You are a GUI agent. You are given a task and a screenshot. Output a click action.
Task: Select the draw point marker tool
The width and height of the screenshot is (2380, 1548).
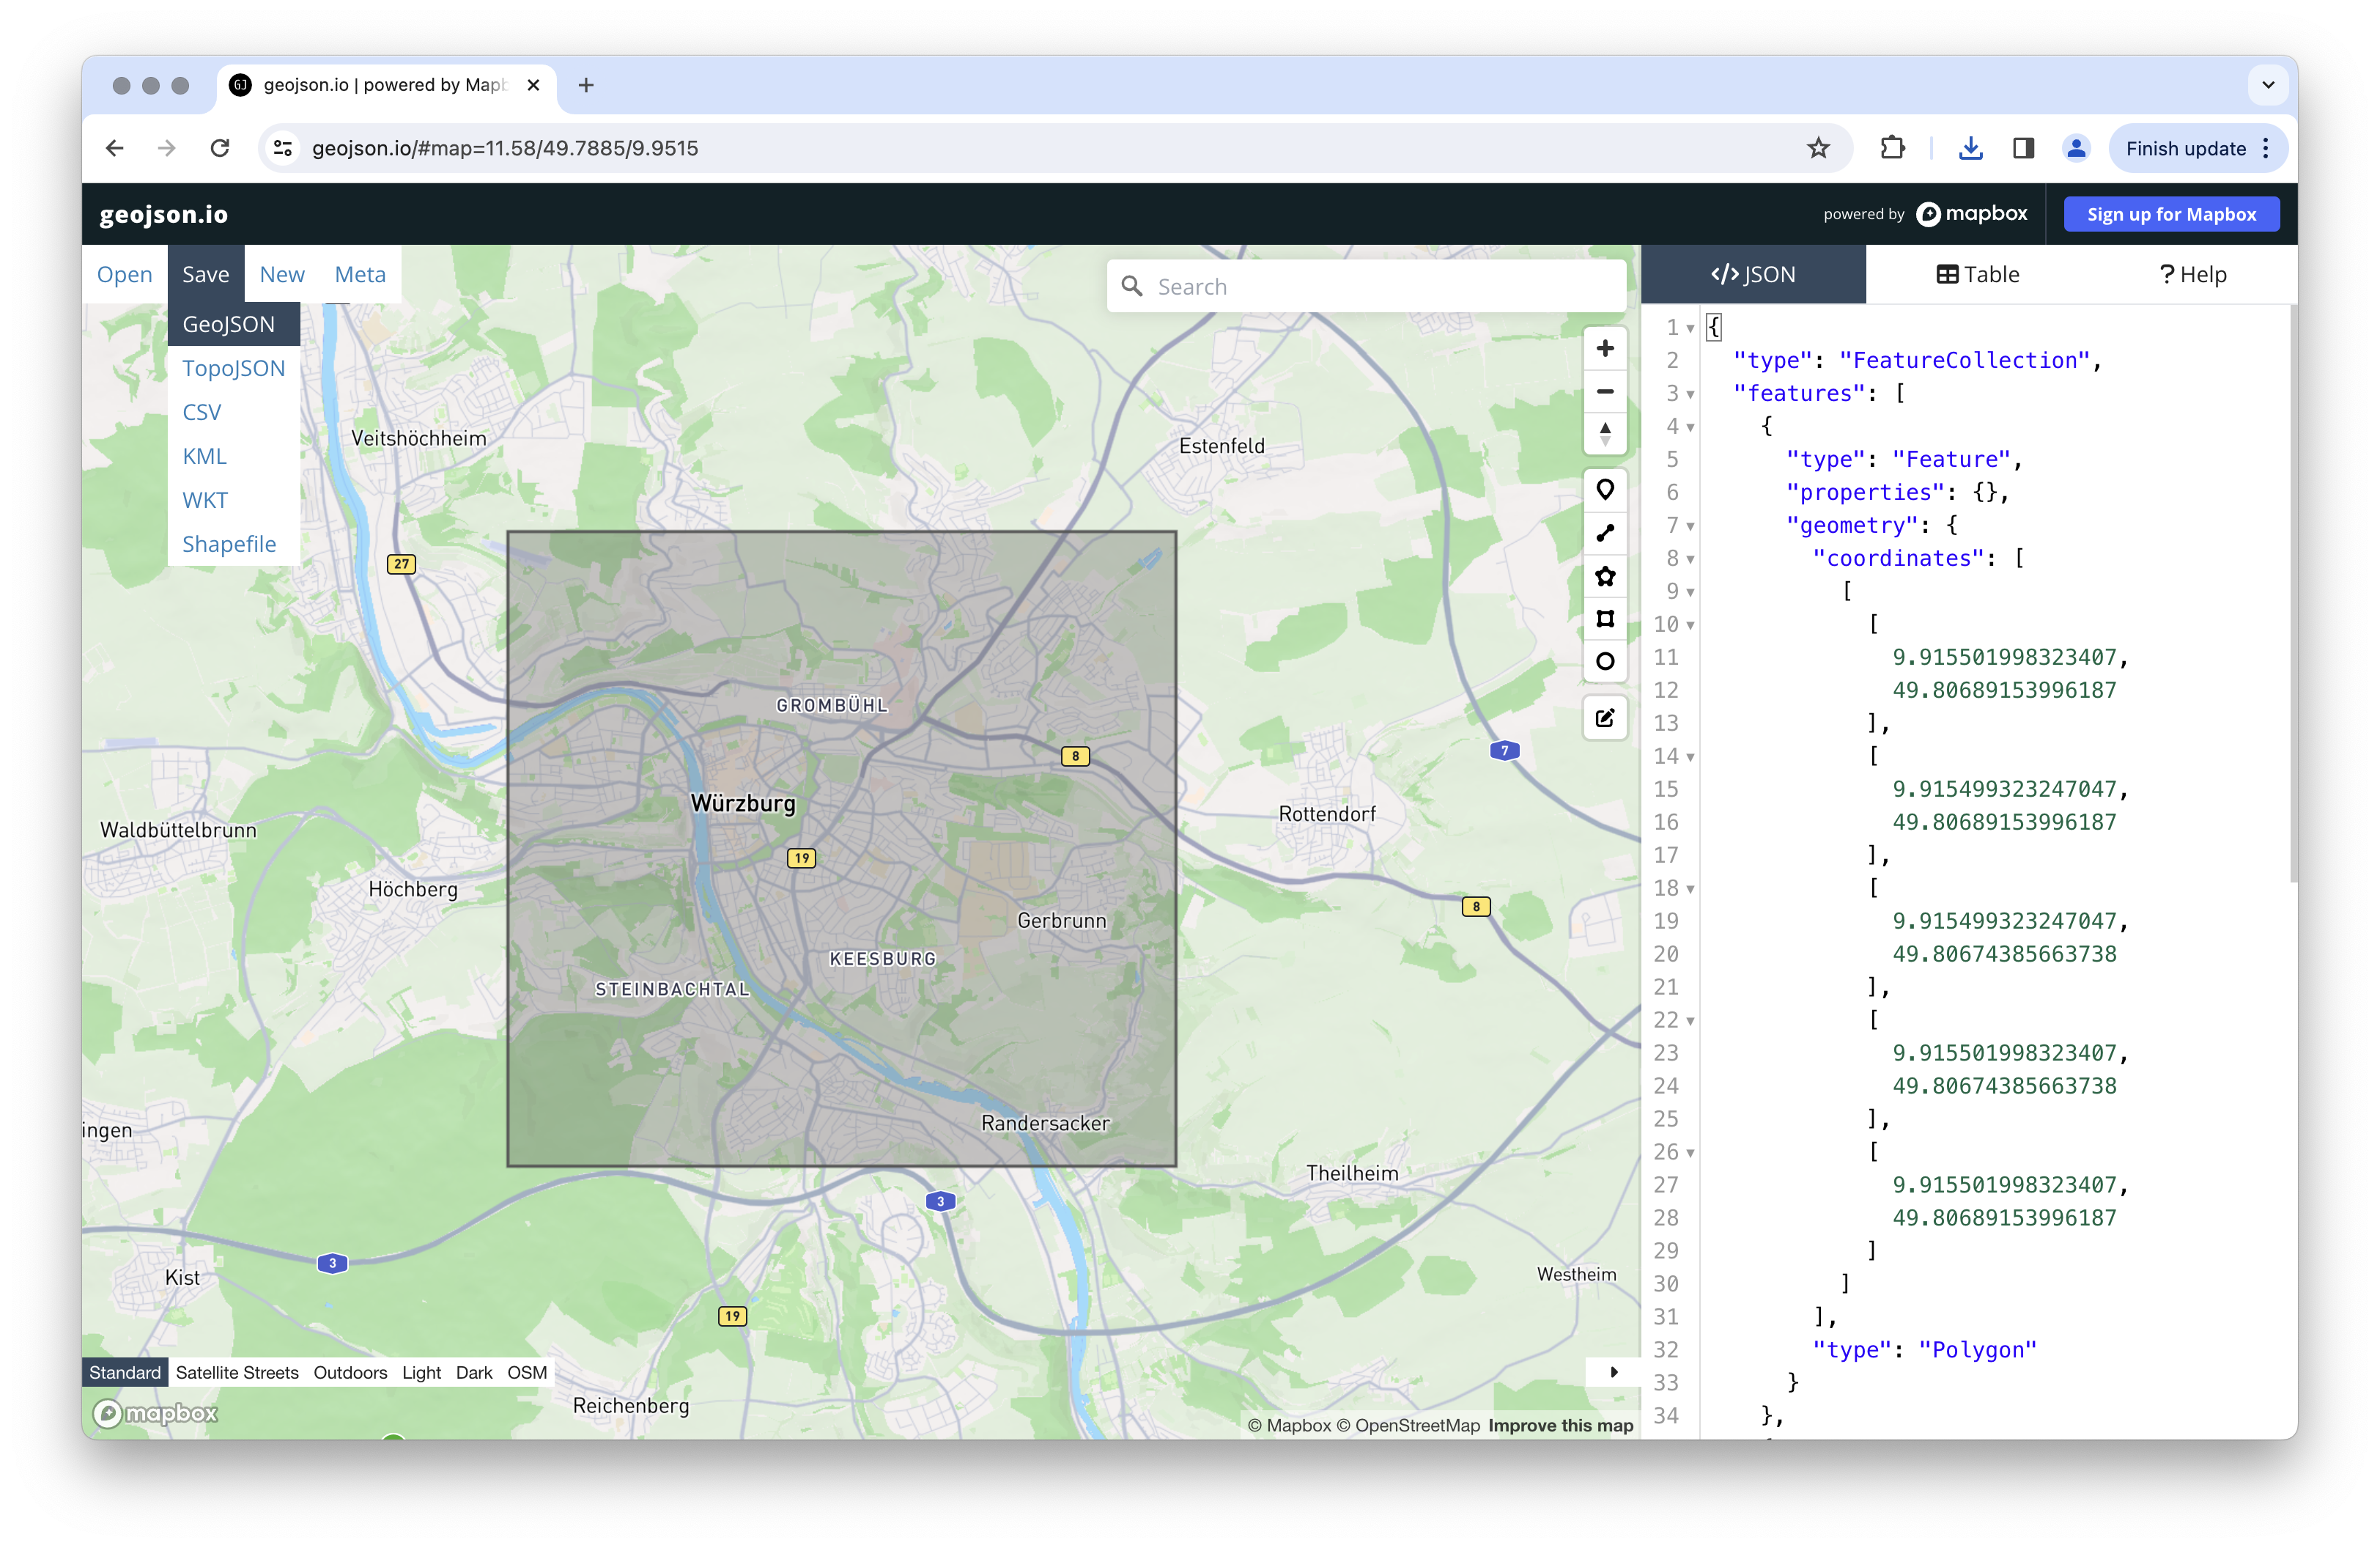(x=1604, y=490)
